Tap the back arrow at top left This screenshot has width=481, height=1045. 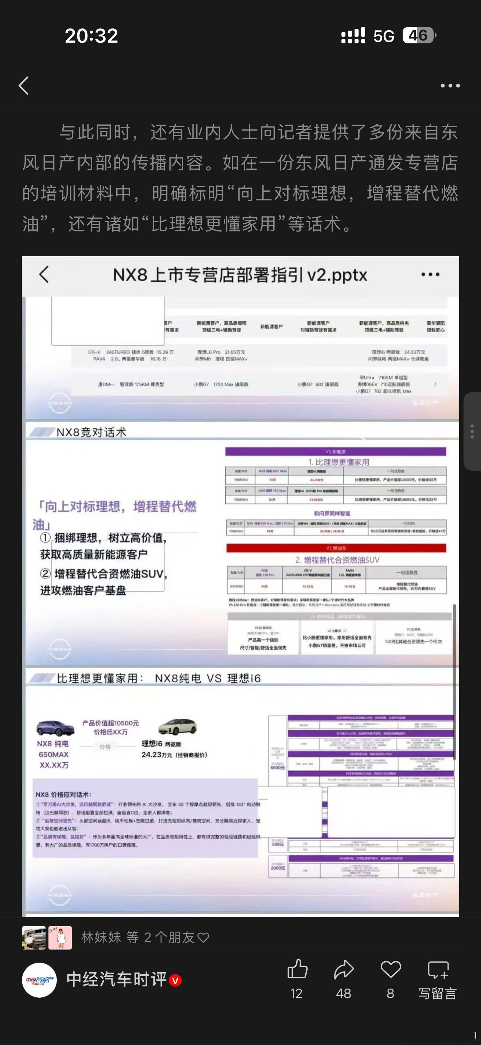[x=24, y=86]
